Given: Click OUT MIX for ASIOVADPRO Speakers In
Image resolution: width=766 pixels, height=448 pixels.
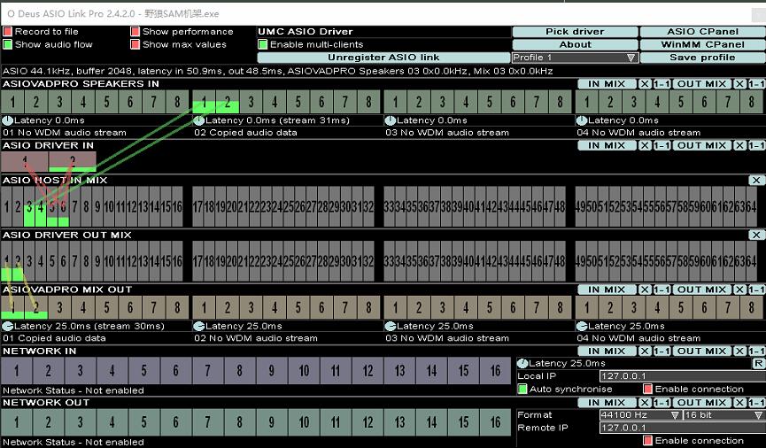Looking at the screenshot, I should click(701, 84).
